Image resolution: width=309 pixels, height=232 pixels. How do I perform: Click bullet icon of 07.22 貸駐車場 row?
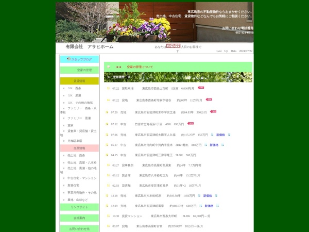[108, 88]
